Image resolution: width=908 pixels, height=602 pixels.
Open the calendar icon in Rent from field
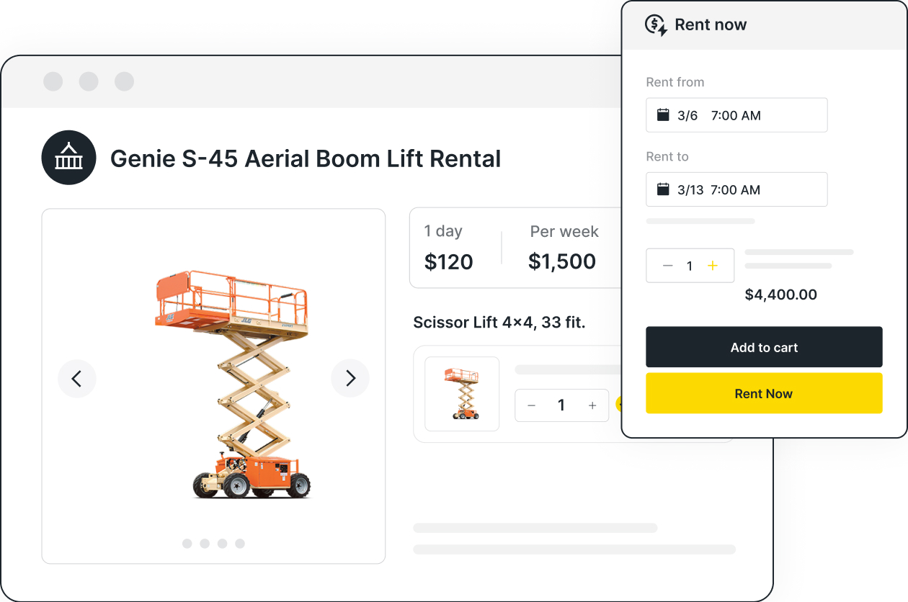(x=662, y=114)
